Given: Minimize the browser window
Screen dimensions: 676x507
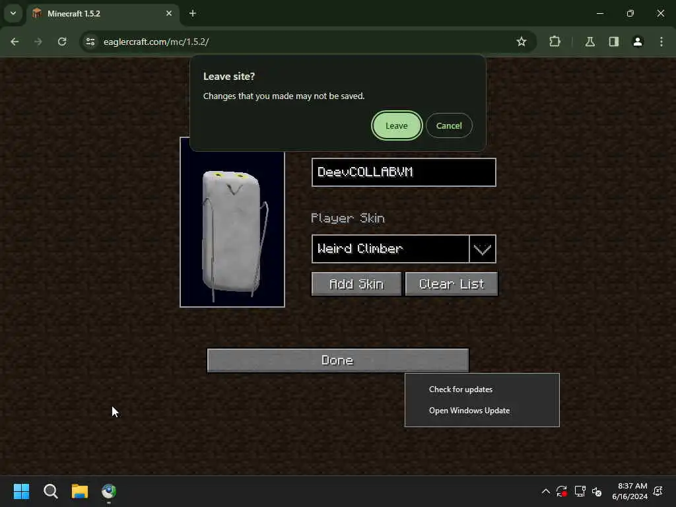Looking at the screenshot, I should pyautogui.click(x=599, y=13).
